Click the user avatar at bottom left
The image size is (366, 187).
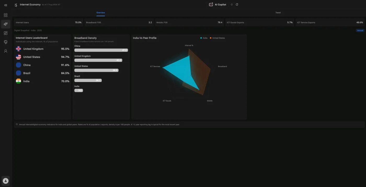click(x=5, y=181)
